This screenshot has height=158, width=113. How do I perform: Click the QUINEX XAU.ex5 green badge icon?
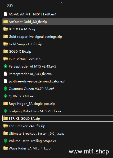(x=6, y=96)
